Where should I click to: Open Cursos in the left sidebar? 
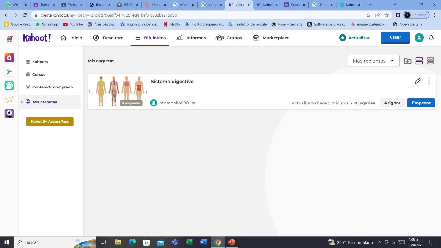pos(36,74)
